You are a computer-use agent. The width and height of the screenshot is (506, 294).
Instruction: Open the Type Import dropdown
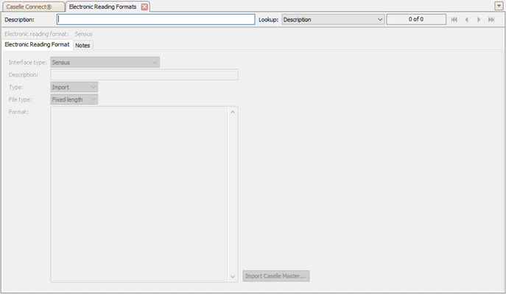(x=74, y=87)
